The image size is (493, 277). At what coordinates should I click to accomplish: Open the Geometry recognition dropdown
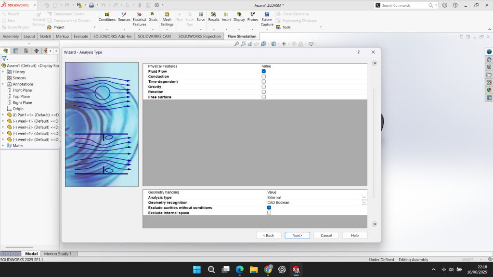tap(364, 203)
